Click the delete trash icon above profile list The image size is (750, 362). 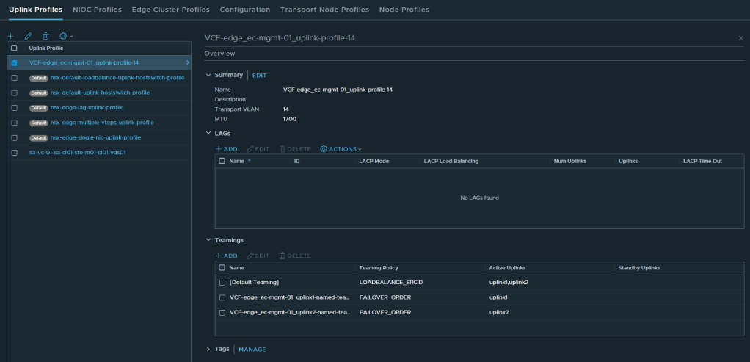[45, 36]
